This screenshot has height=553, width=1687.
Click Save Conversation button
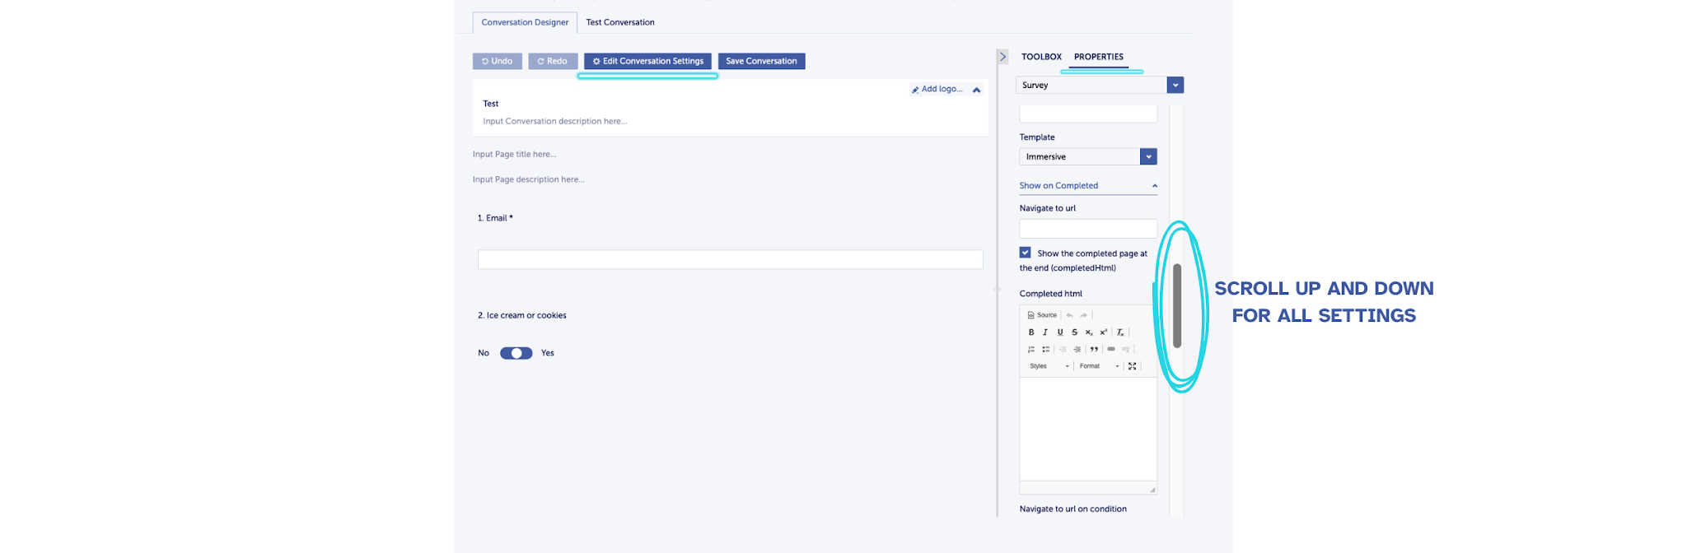pos(761,61)
